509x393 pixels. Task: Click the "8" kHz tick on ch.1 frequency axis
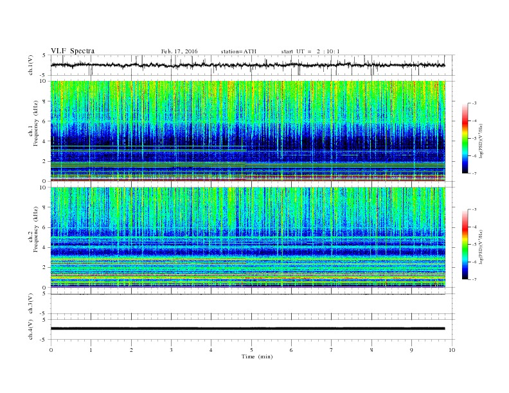[44, 101]
